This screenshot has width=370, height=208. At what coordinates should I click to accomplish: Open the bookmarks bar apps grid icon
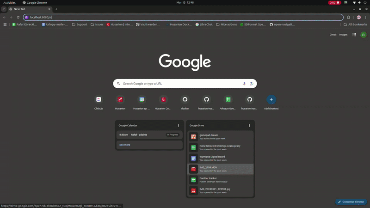(x=5, y=24)
